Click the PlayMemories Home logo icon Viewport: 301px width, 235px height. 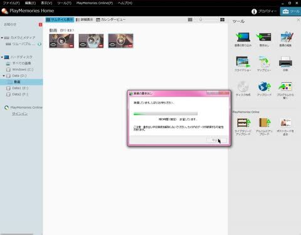(x=4, y=11)
